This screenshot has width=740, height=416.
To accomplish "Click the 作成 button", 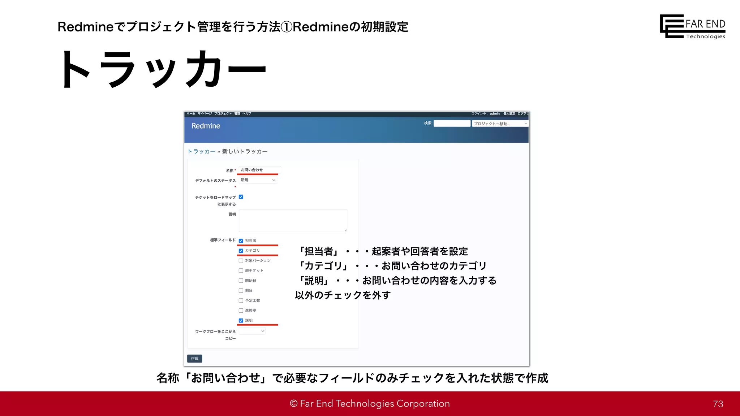I will coord(195,359).
